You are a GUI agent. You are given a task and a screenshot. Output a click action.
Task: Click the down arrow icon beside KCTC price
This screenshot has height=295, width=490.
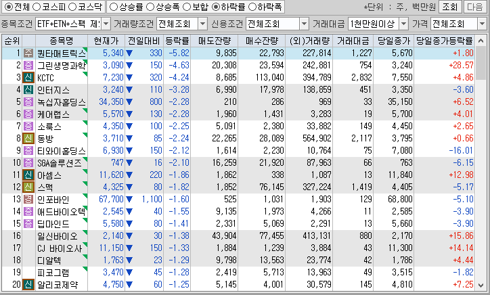129,78
